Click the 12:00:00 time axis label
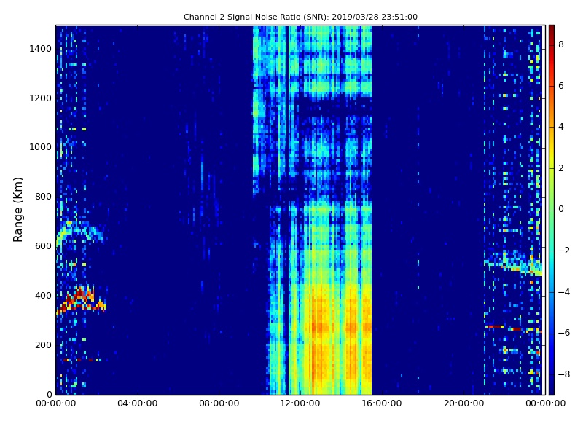 click(300, 403)
